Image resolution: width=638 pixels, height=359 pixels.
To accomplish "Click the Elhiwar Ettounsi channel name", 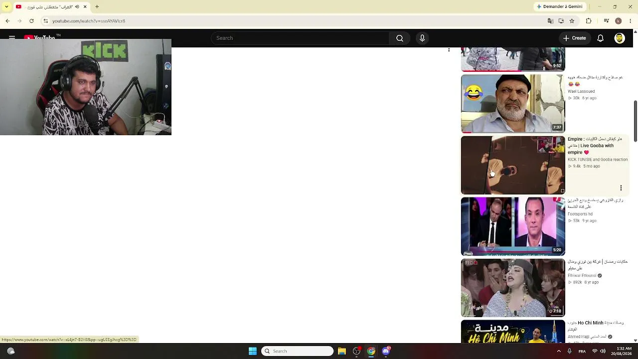I will [x=582, y=275].
